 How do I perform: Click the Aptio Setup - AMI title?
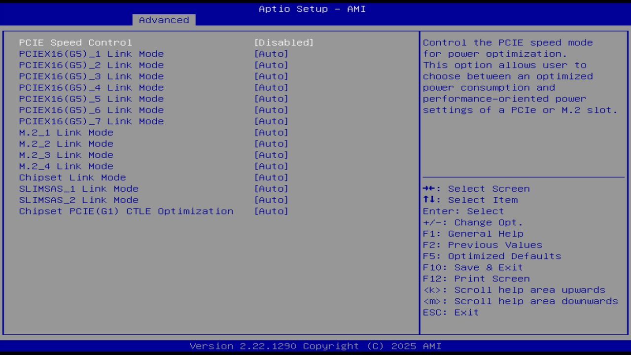[312, 9]
